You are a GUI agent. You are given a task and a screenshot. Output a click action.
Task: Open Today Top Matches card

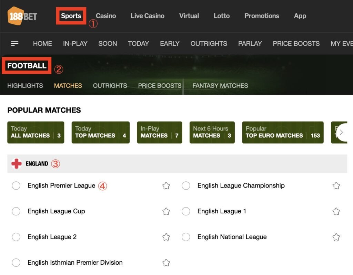point(100,132)
